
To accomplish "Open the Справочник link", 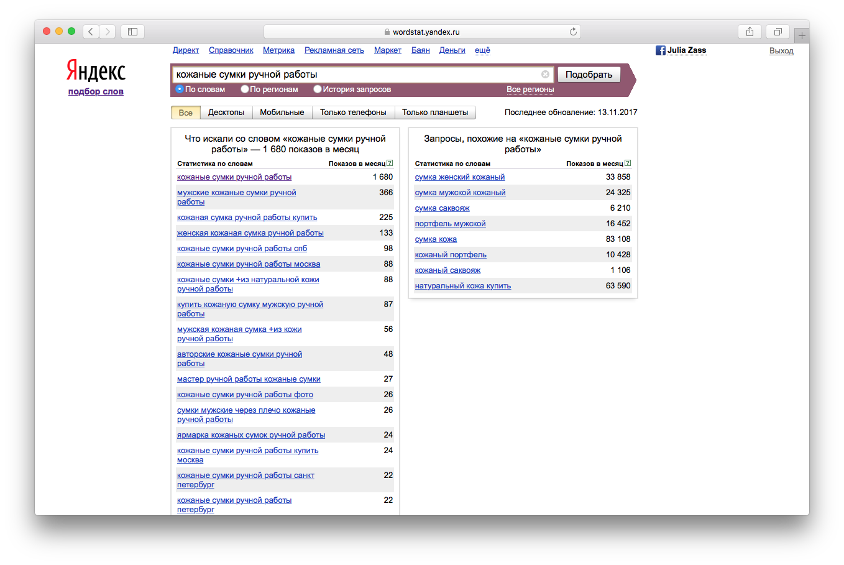I will coord(231,50).
